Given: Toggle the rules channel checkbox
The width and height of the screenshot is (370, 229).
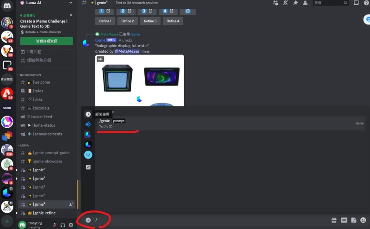Looking at the screenshot, I should pos(23,91).
